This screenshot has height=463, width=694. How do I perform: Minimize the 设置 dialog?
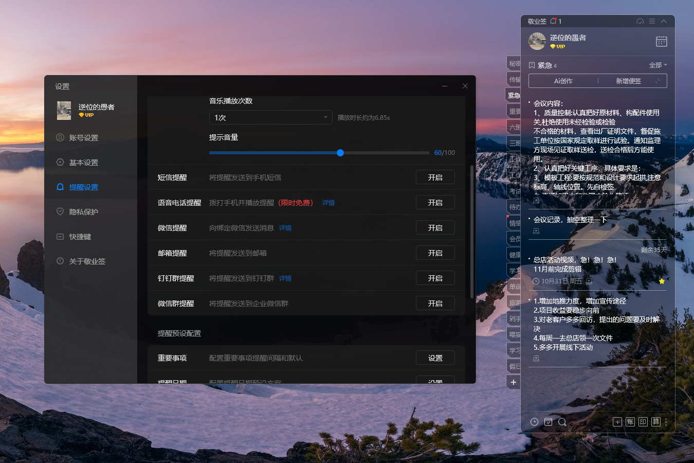tap(445, 86)
